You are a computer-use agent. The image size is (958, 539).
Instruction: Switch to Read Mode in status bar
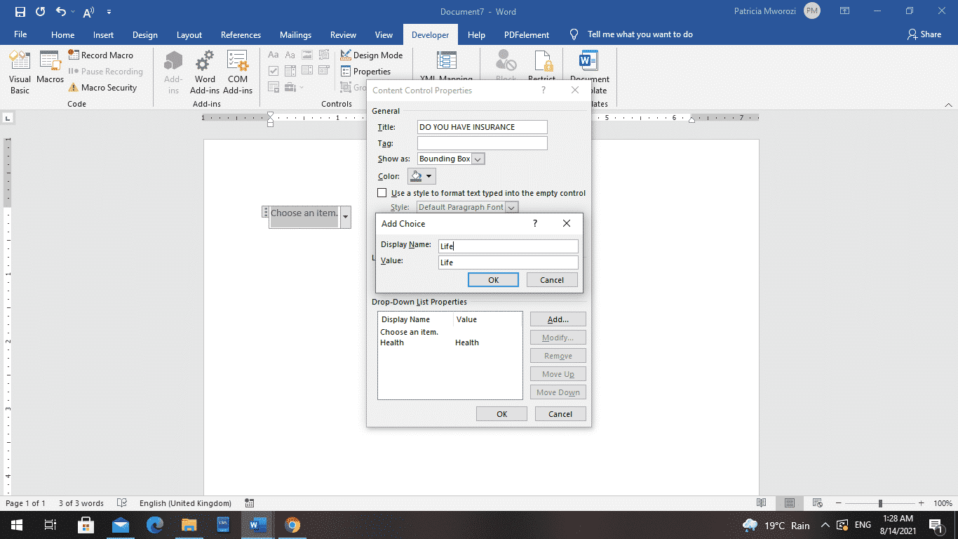point(761,503)
